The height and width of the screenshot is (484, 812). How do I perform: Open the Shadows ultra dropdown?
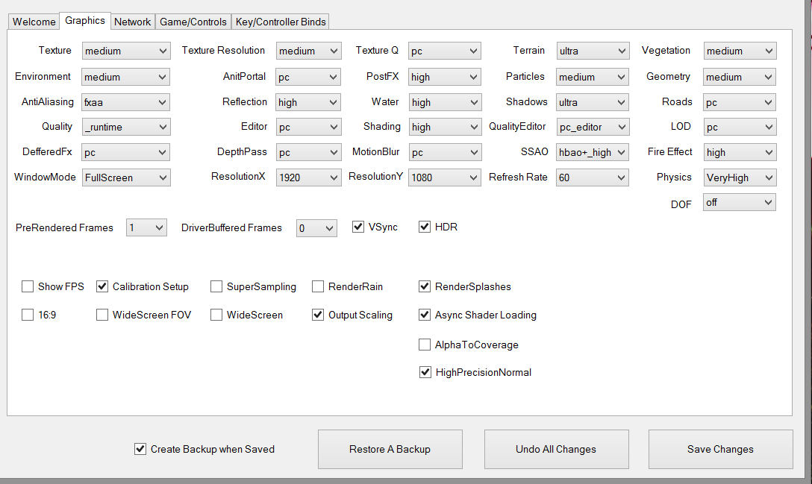[592, 102]
